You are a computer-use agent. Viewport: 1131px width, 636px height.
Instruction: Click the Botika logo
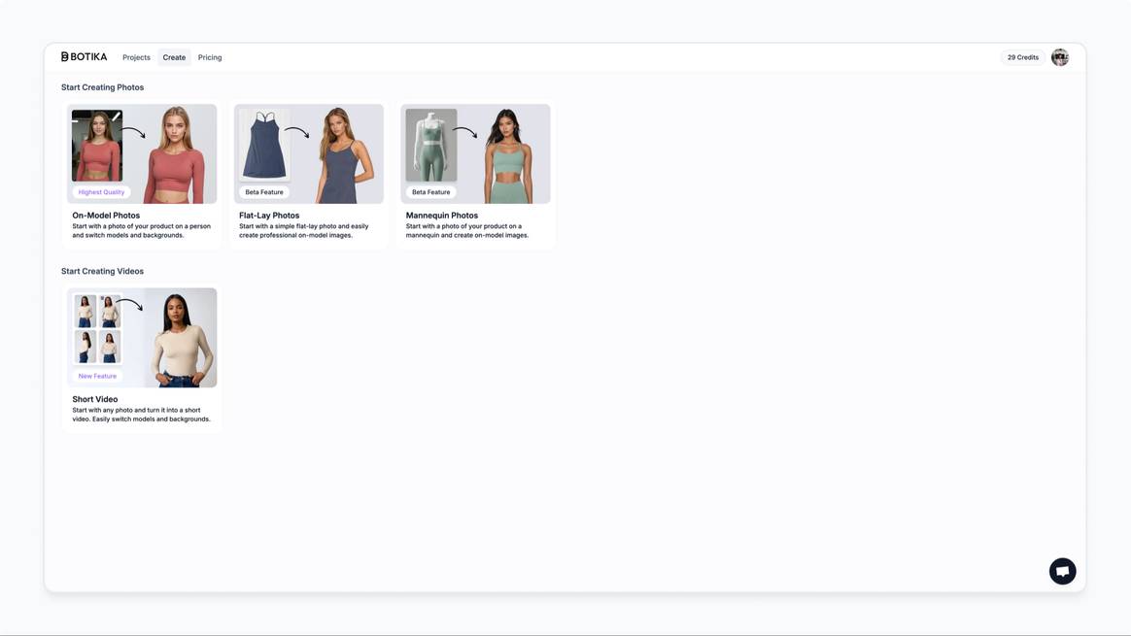84,57
